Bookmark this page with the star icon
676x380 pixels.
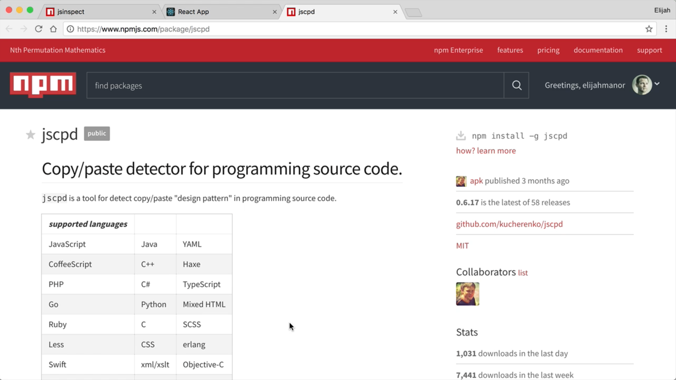(x=649, y=29)
